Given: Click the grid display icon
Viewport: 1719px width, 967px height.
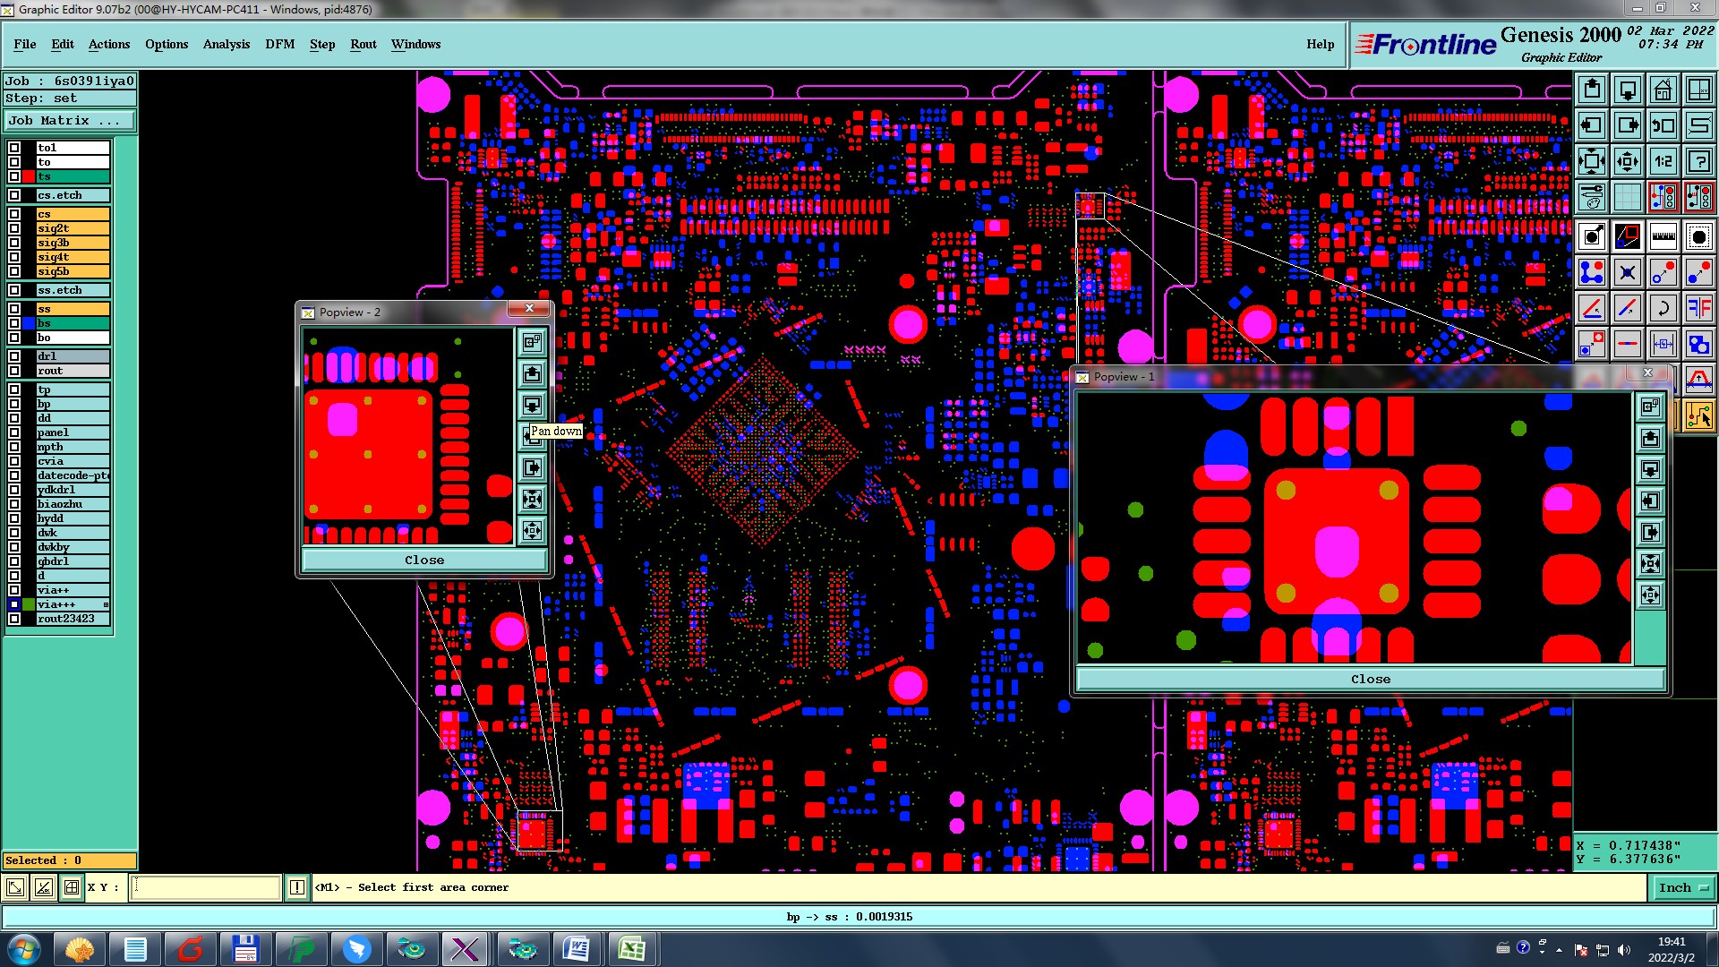Looking at the screenshot, I should (x=1627, y=197).
